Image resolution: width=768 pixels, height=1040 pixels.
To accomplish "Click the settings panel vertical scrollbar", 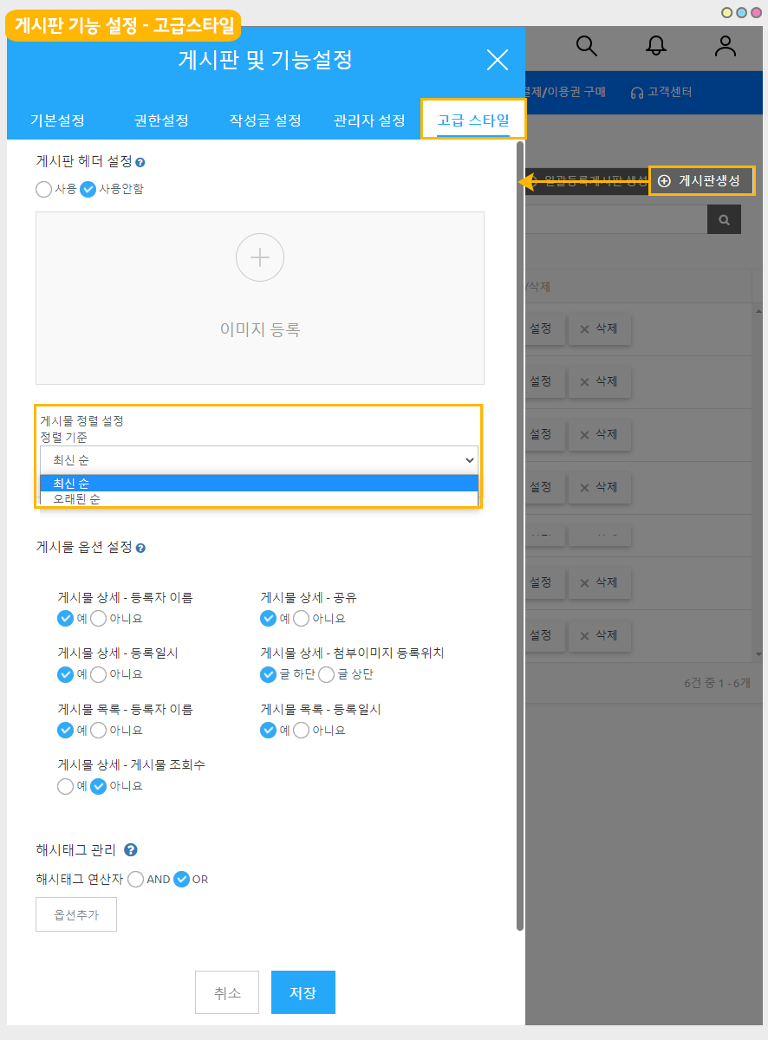I will tap(520, 520).
